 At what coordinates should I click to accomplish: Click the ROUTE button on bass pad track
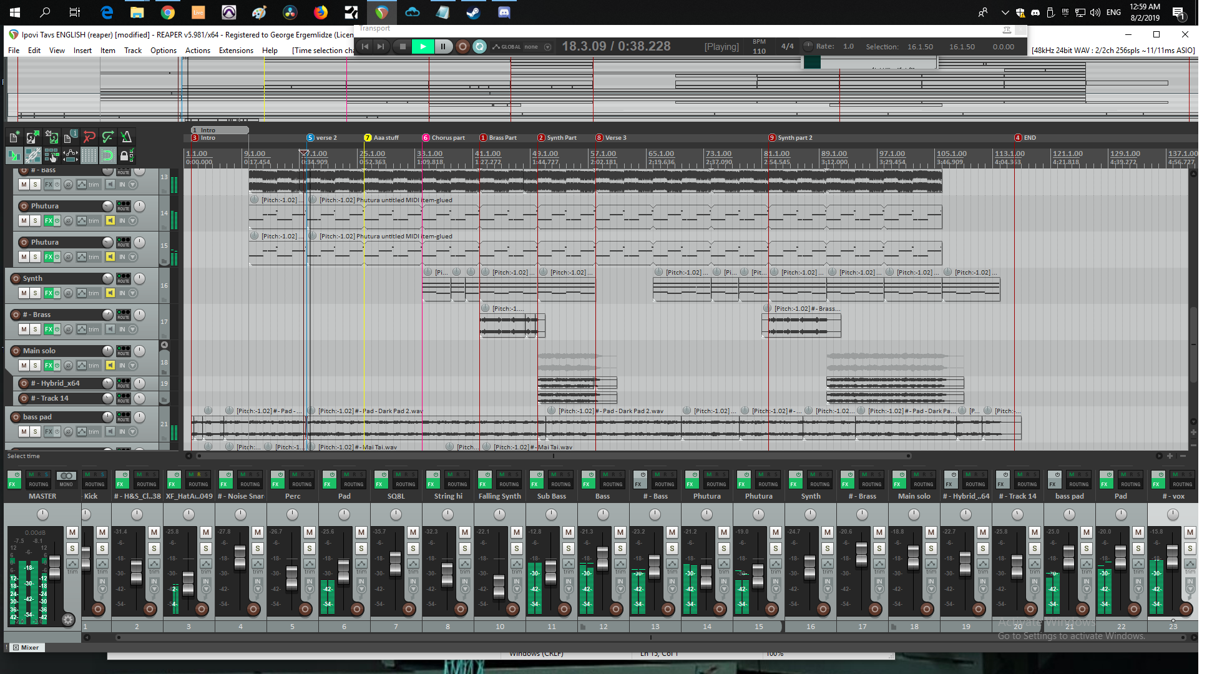pyautogui.click(x=124, y=417)
